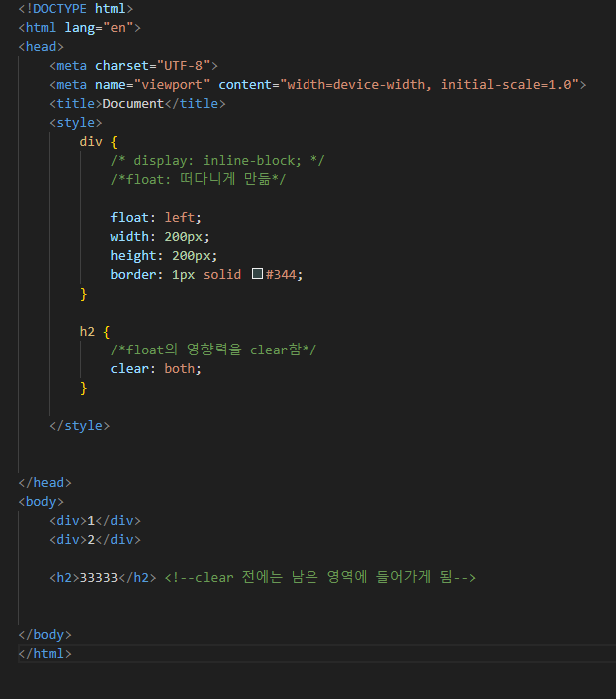Click the '/*float: 떠다니게 만듦*/' comment
This screenshot has width=616, height=699.
click(198, 179)
